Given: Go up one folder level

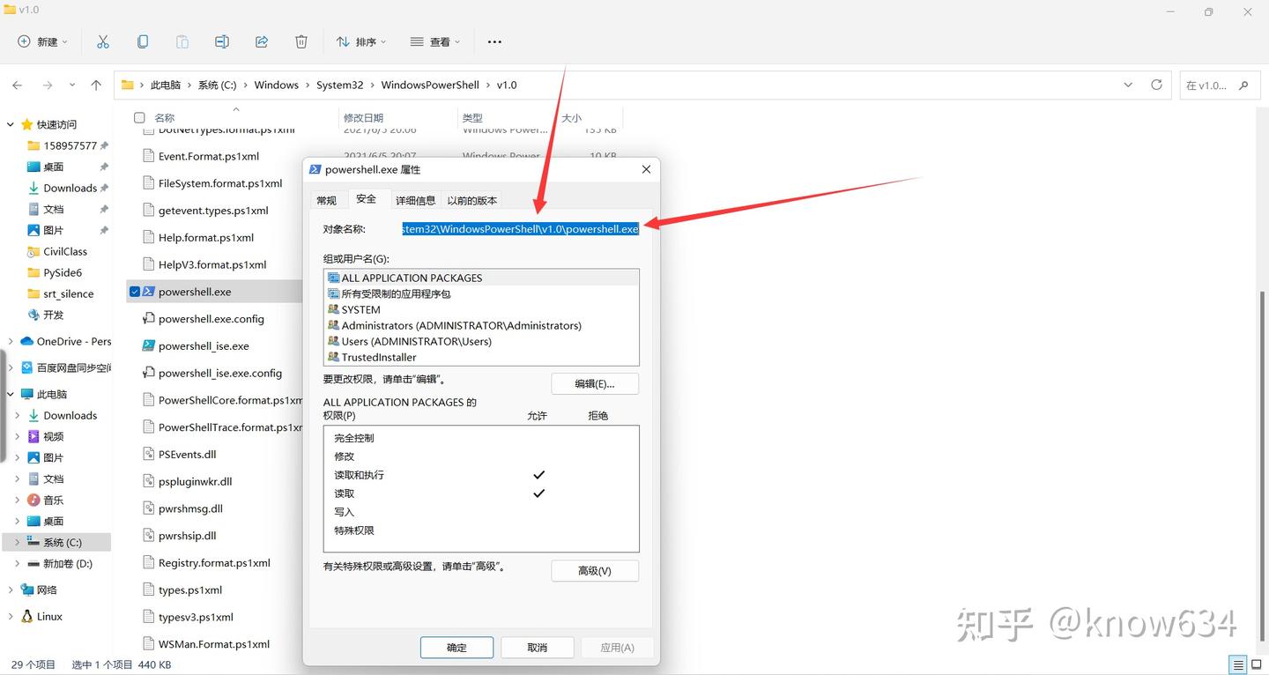Looking at the screenshot, I should click(96, 85).
